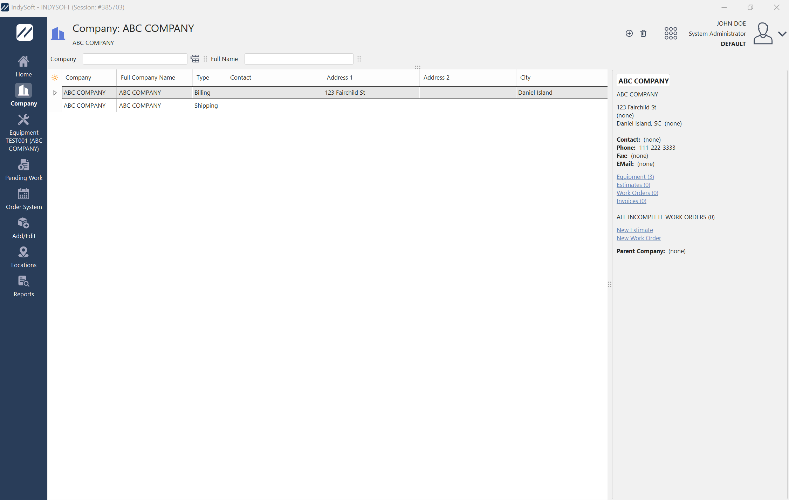Open Equipment TEST001 from the sidebar

point(23,133)
